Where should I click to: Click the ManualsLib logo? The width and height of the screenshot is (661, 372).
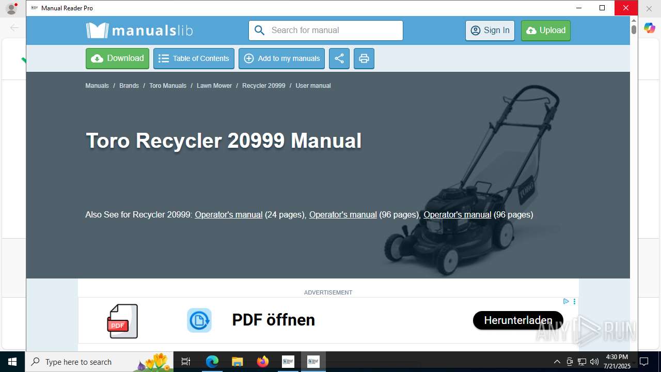(139, 30)
